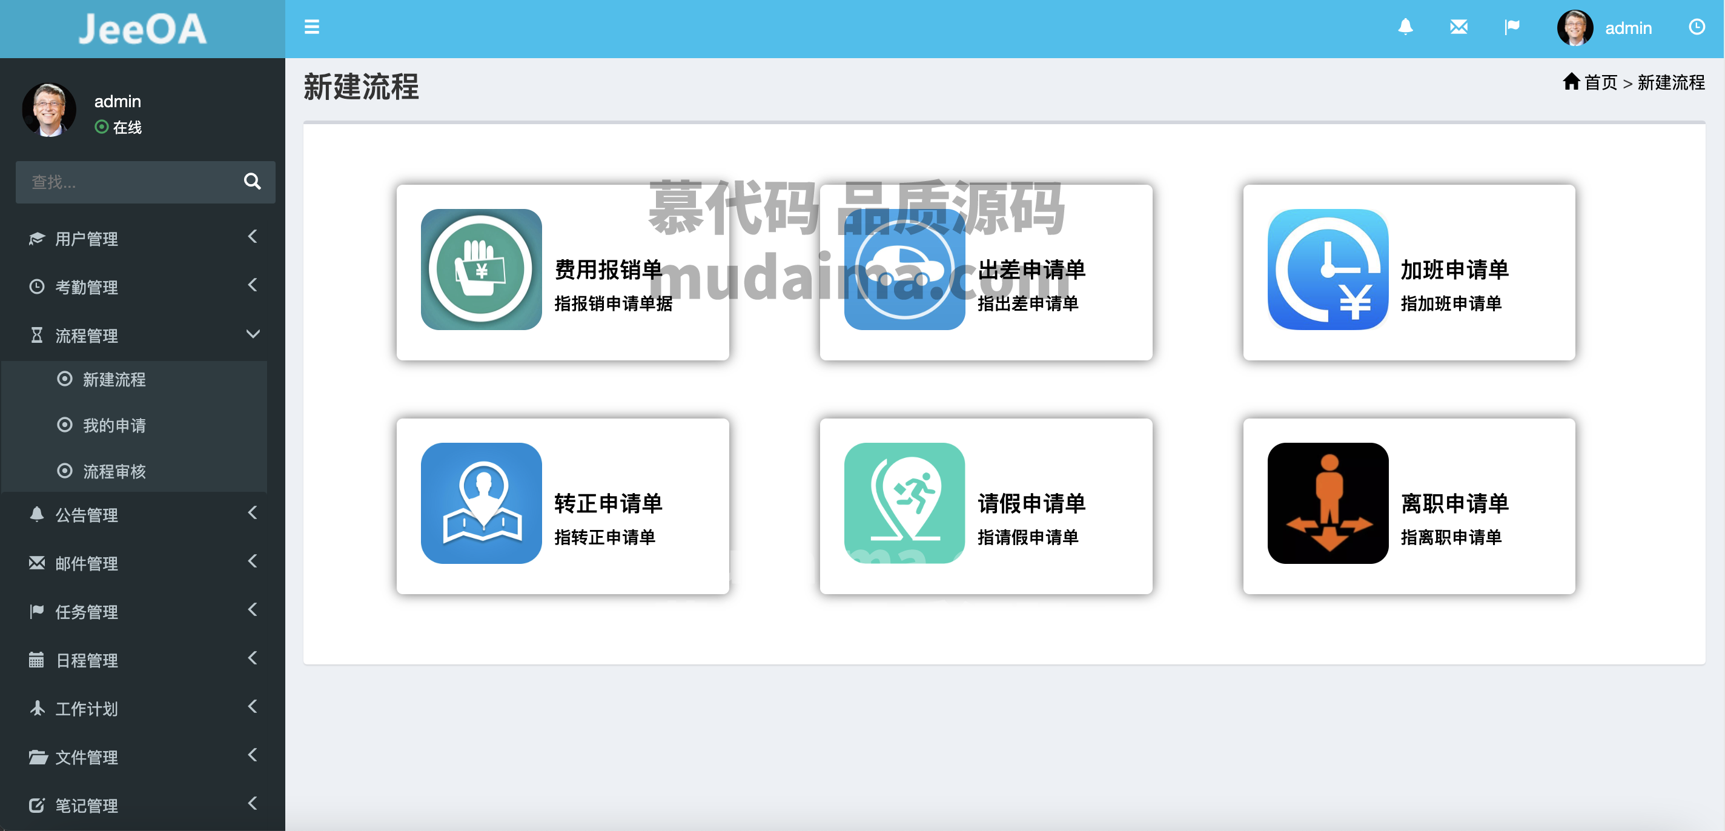Image resolution: width=1725 pixels, height=831 pixels.
Task: Select 流程审核 submenu item
Action: (114, 471)
